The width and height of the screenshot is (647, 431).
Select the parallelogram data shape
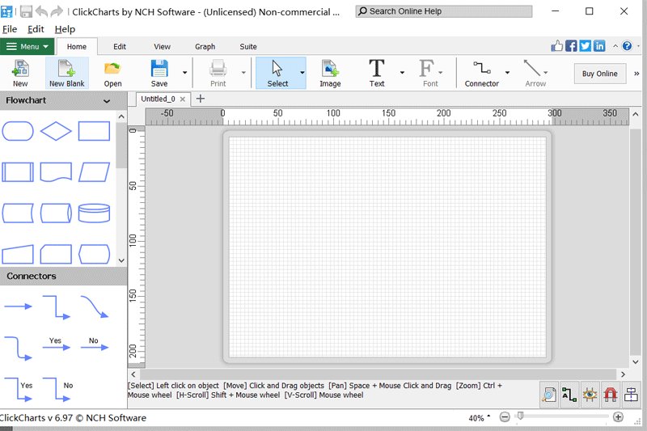pyautogui.click(x=94, y=172)
